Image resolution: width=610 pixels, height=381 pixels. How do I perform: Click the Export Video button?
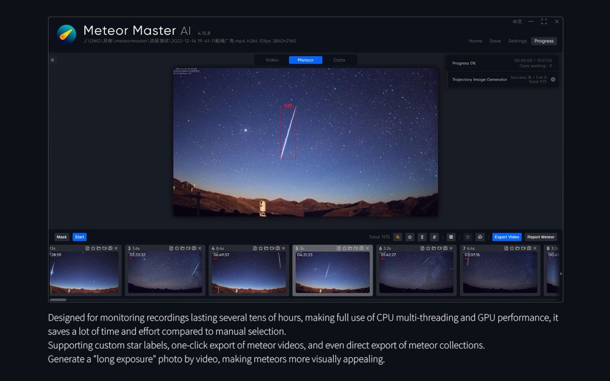(x=507, y=237)
